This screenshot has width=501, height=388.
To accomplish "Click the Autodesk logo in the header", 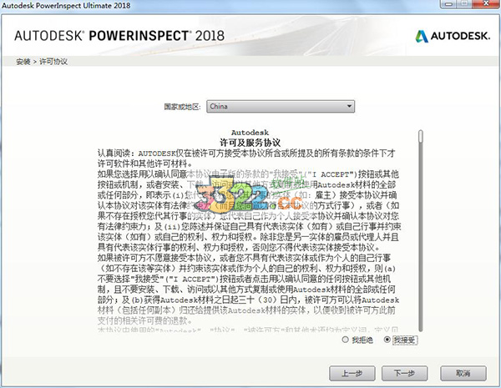I will pyautogui.click(x=453, y=36).
